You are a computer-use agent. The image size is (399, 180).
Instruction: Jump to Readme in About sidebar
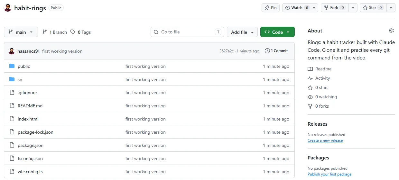tap(320, 69)
